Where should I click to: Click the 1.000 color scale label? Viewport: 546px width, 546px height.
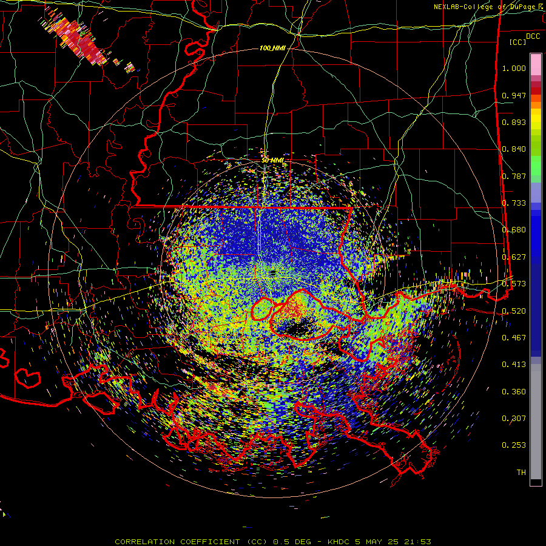coord(514,68)
